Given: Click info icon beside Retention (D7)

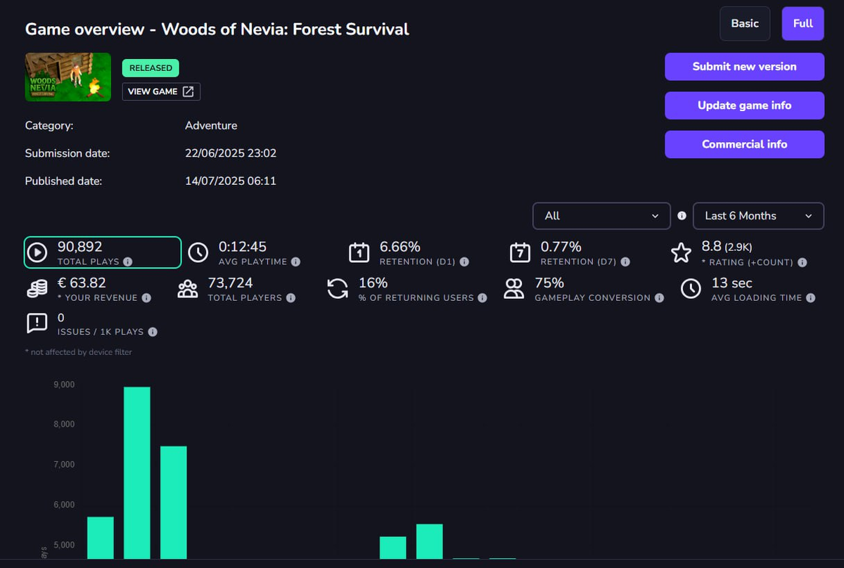Looking at the screenshot, I should (625, 262).
